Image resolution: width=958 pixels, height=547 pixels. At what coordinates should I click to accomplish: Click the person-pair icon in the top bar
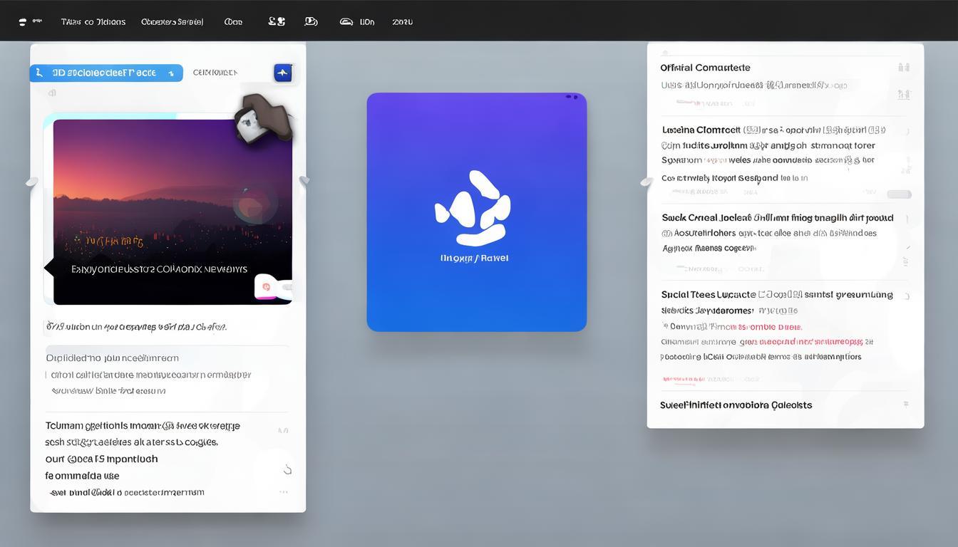(277, 22)
